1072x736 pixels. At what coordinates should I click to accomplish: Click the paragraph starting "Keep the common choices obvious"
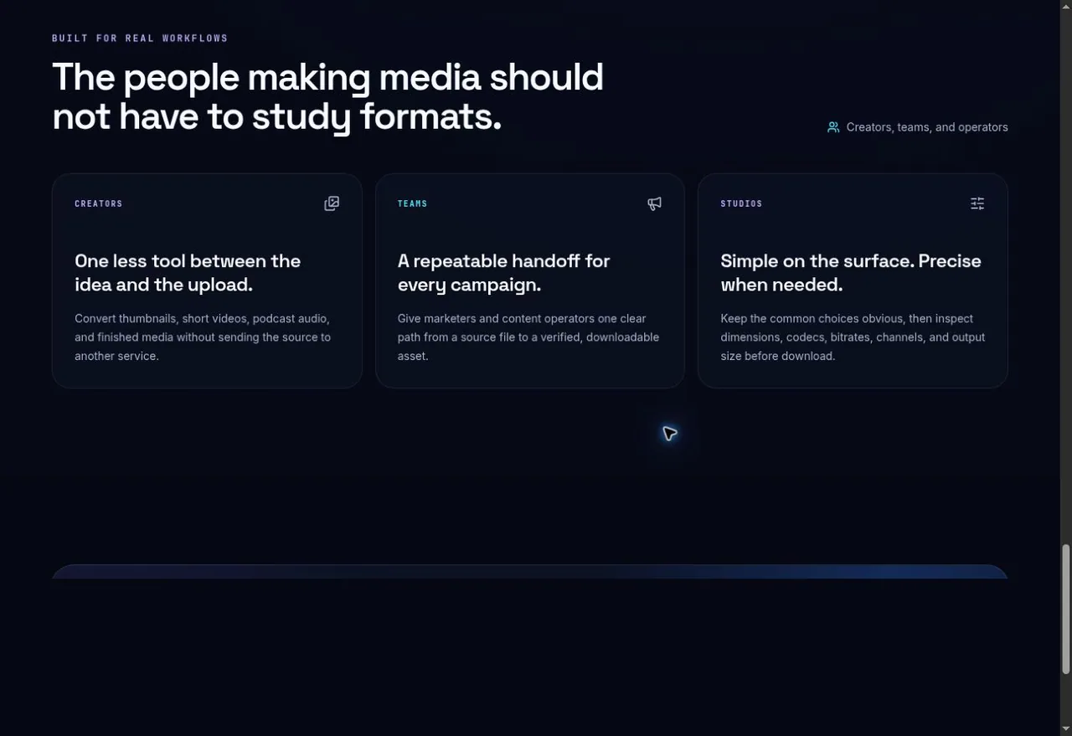coord(853,337)
